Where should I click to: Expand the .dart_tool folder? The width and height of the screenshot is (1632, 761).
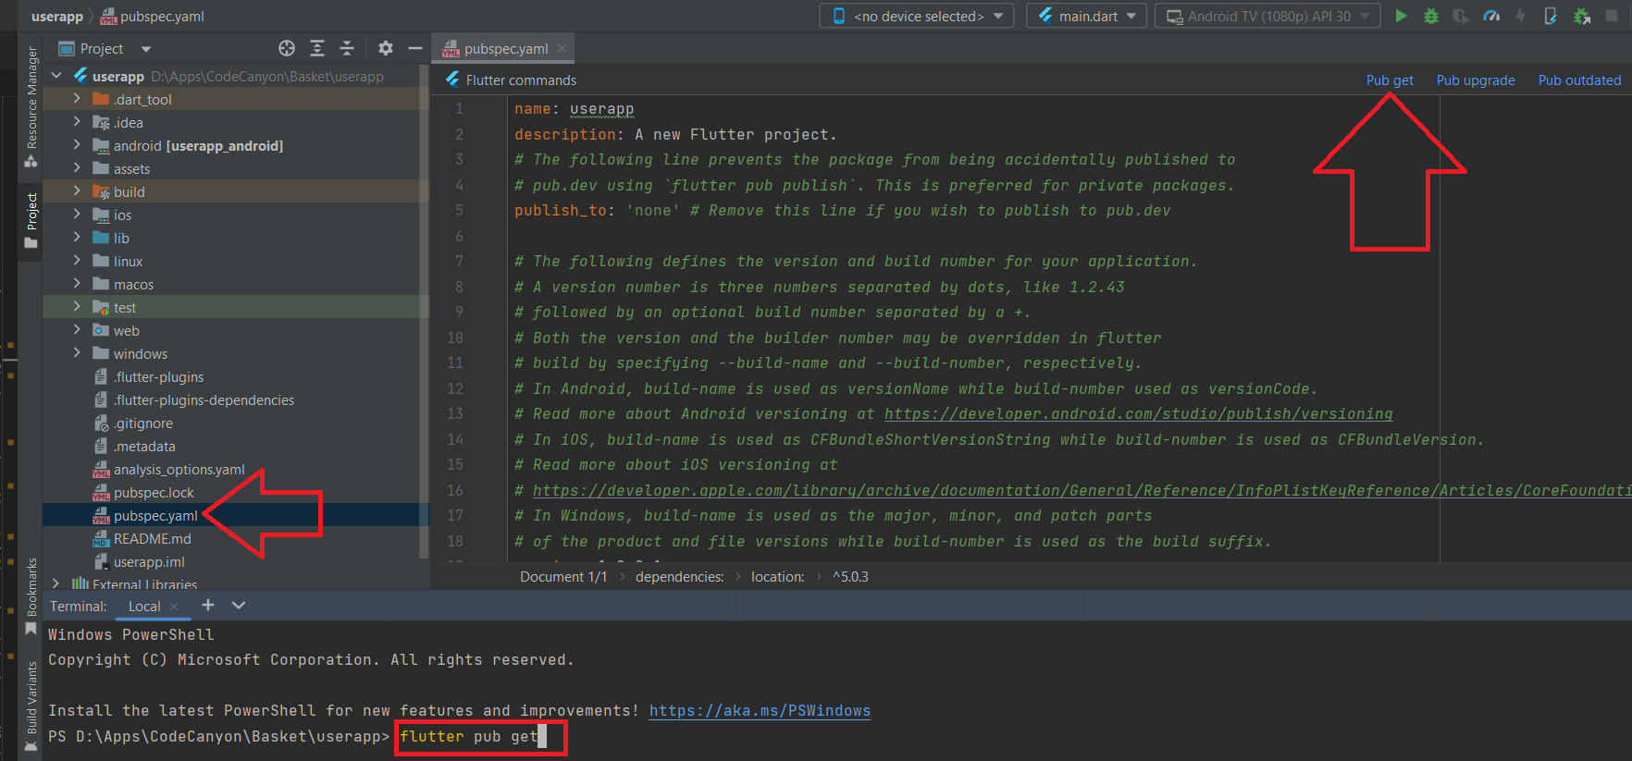tap(77, 99)
